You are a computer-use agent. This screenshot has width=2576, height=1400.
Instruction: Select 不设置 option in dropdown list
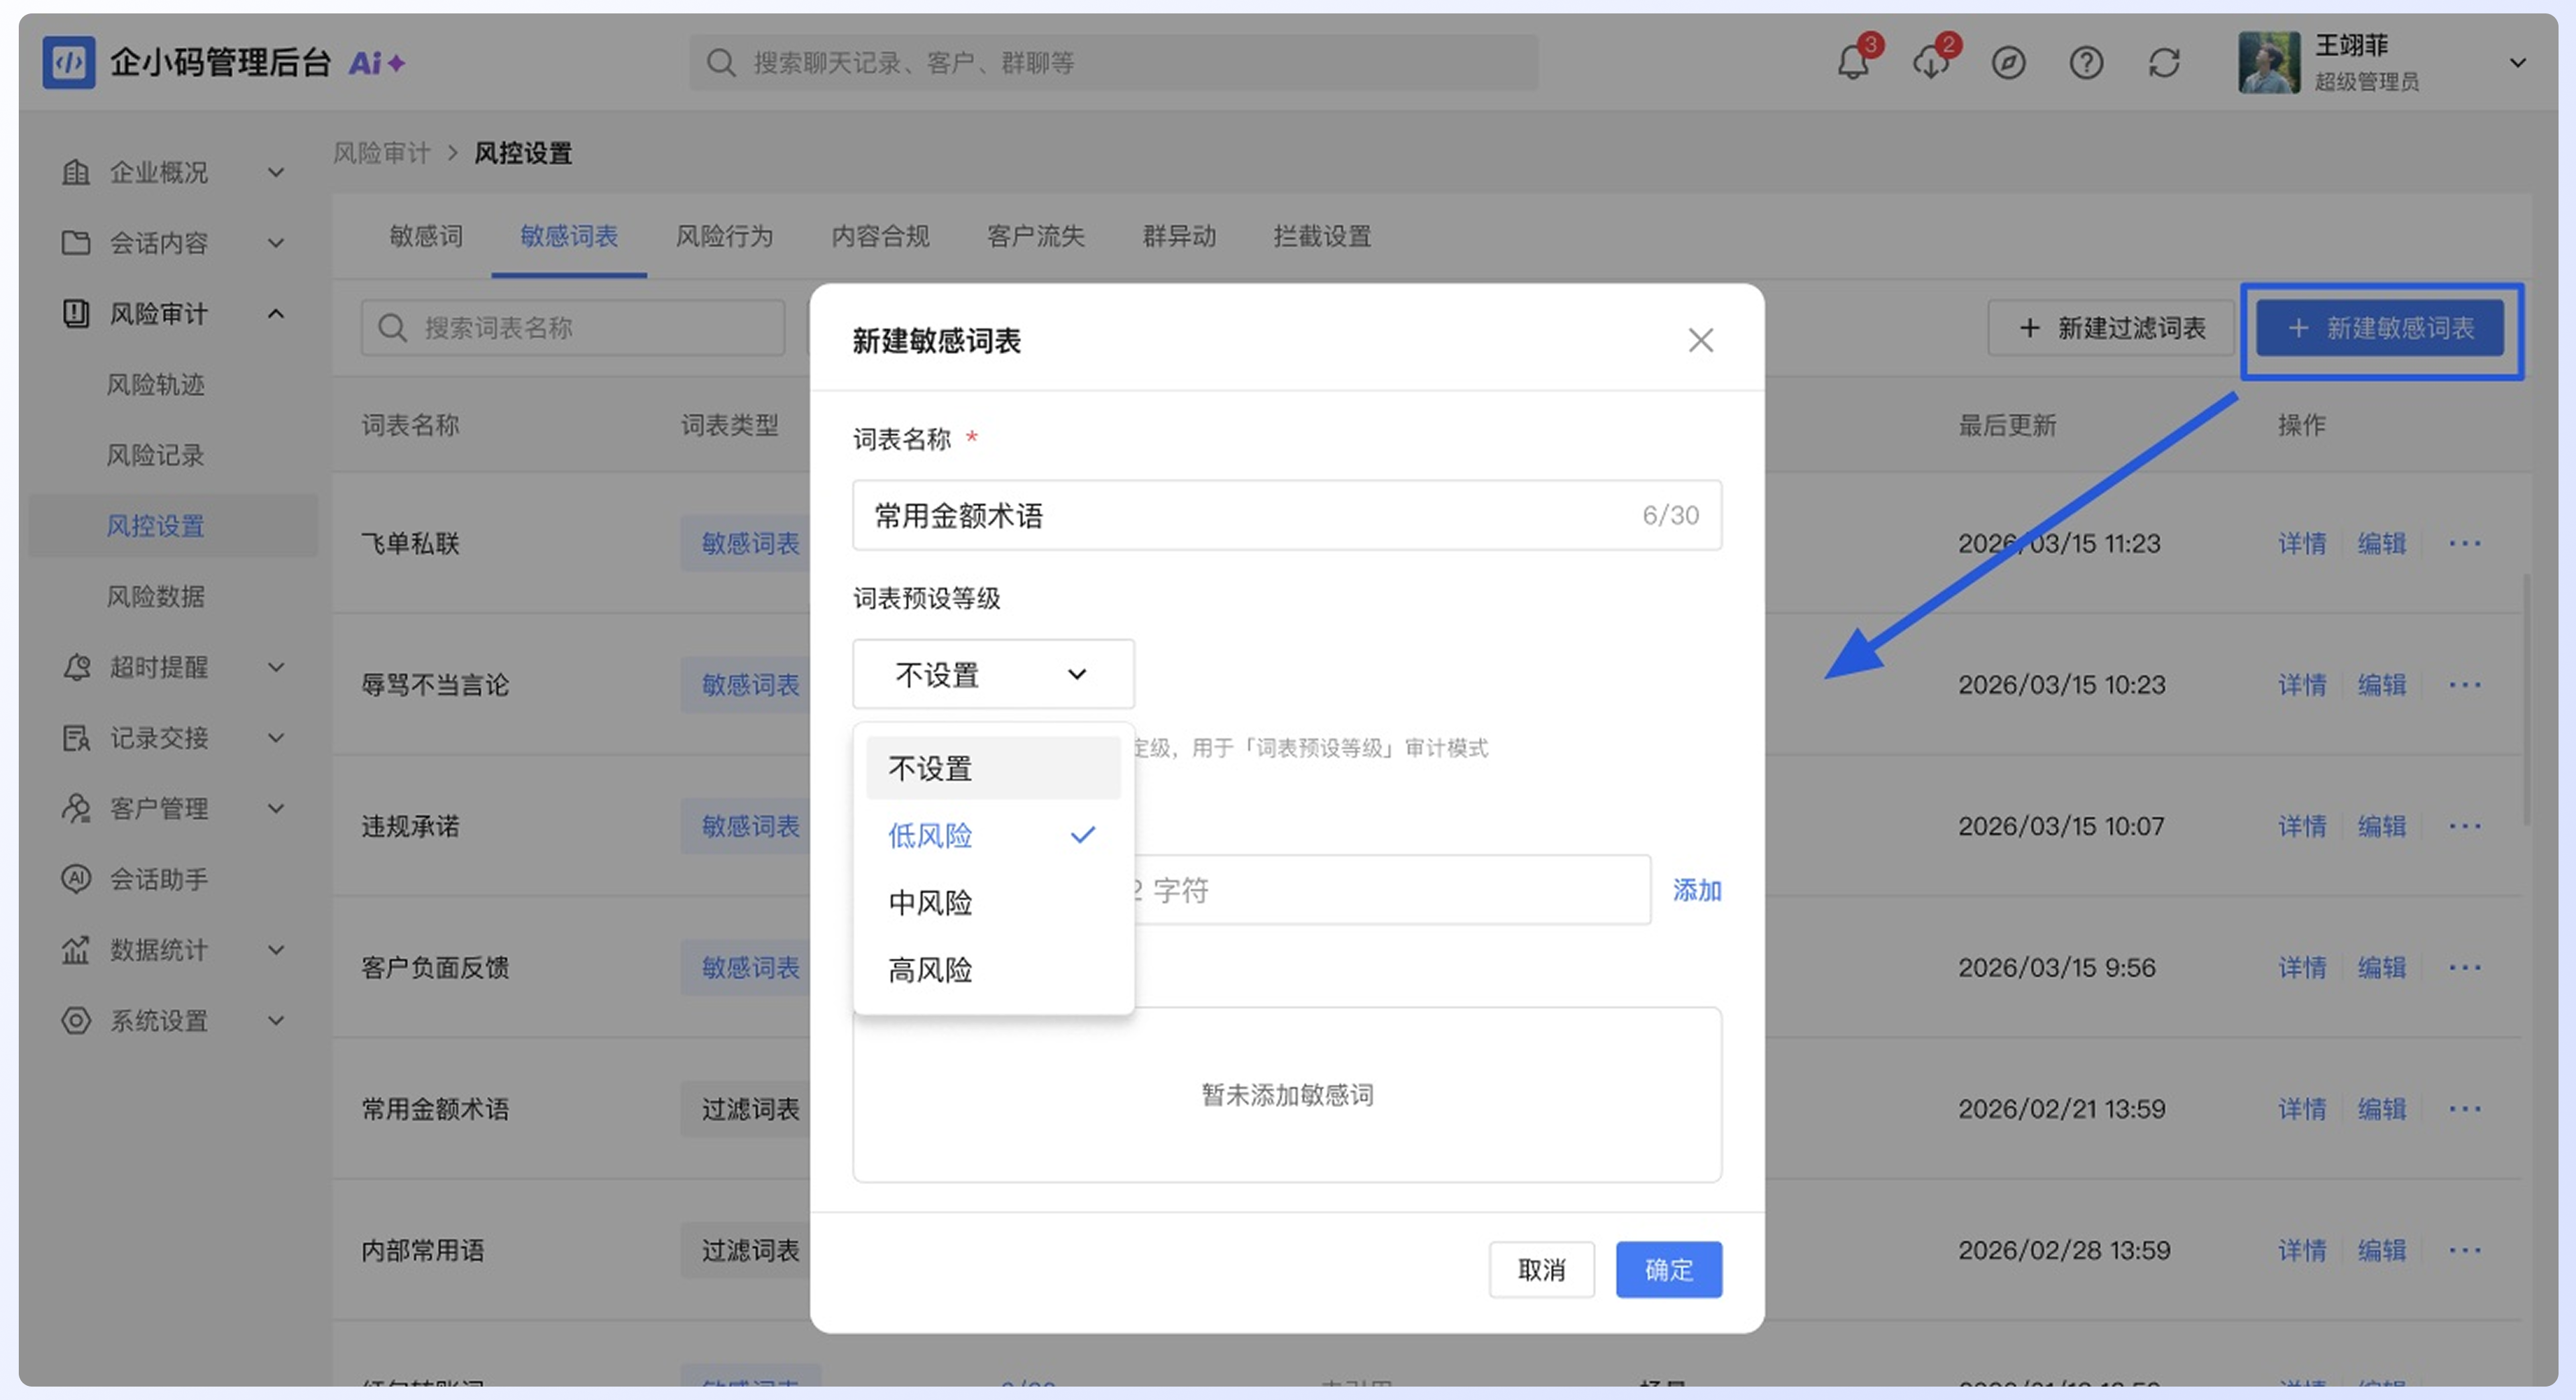tap(993, 768)
